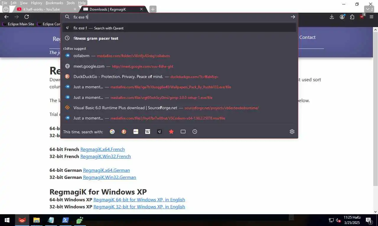The image size is (378, 226).
Task: Open PowerShell from the taskbar
Action: pos(65,220)
